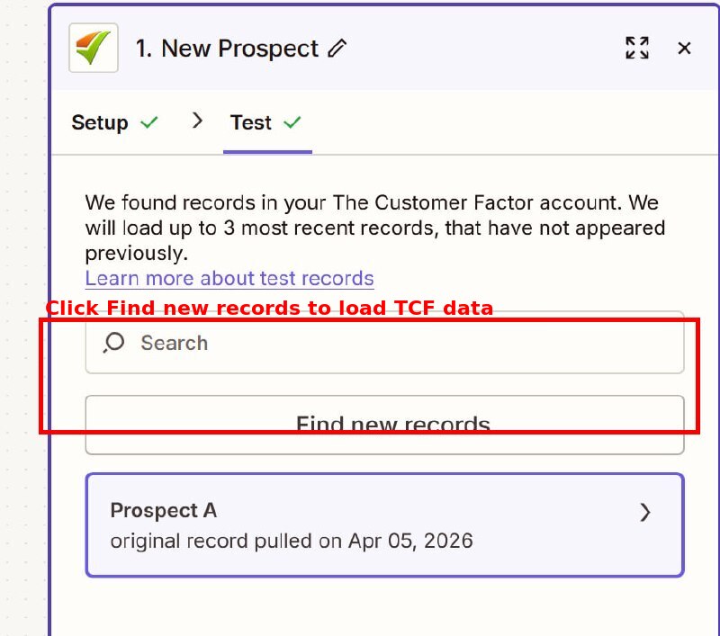Click the chevron between Setup and Test
Viewport: 720px width, 636px height.
(197, 121)
